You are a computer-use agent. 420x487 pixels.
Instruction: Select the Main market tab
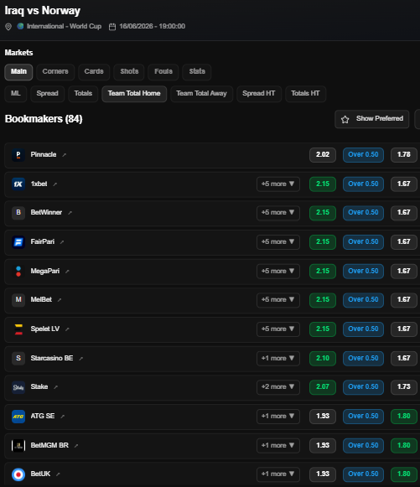point(18,72)
